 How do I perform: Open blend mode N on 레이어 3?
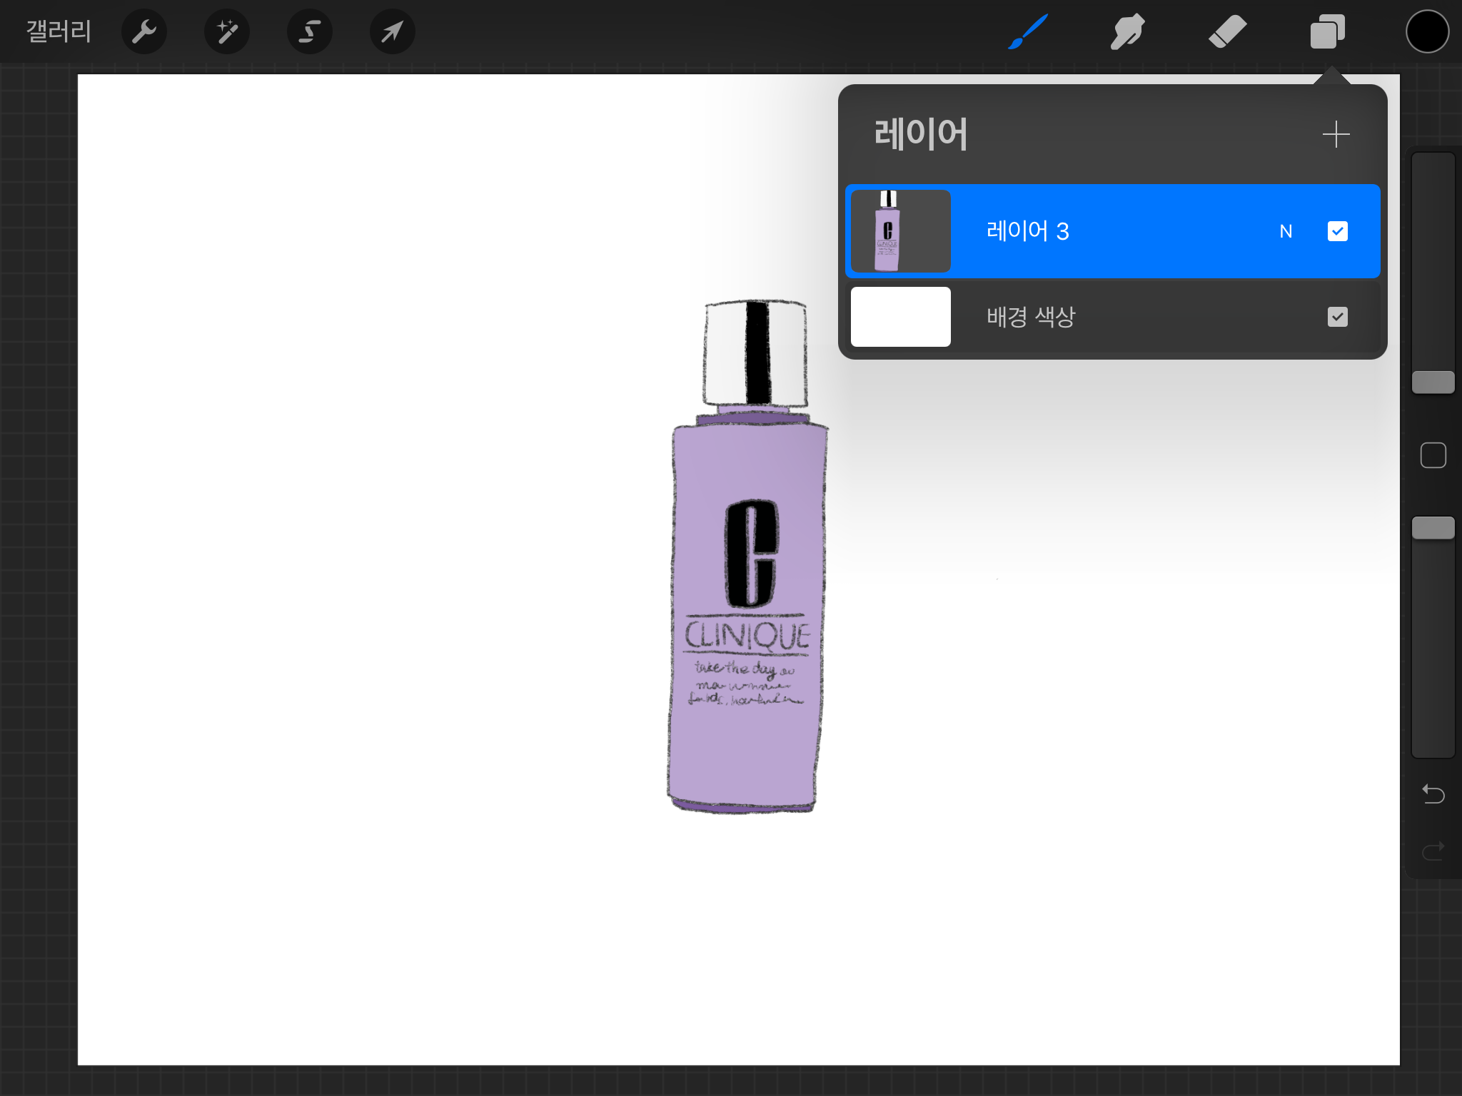pos(1286,231)
